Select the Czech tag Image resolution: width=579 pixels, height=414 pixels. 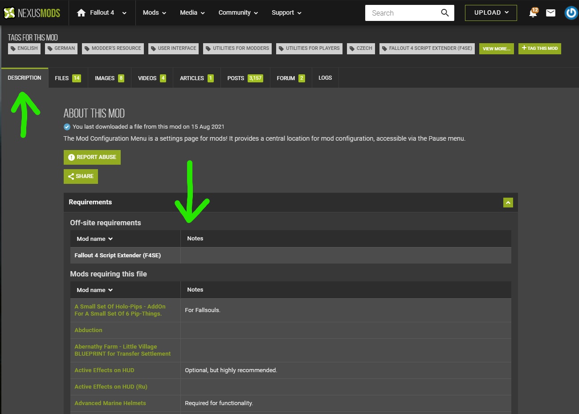tap(361, 49)
